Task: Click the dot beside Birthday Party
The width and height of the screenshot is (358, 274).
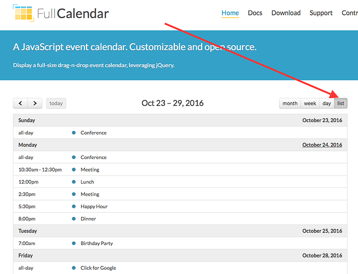Action: [74, 243]
